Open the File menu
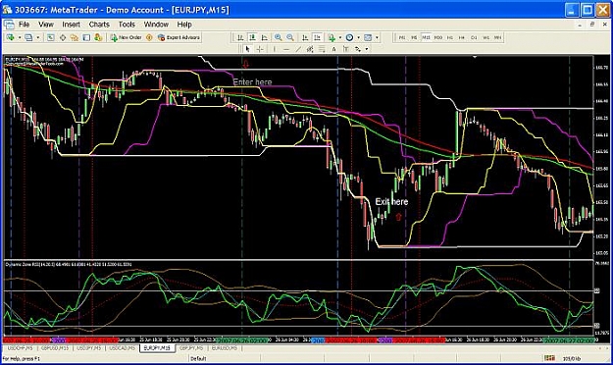Screen dimensions: 613x365 (x=24, y=25)
